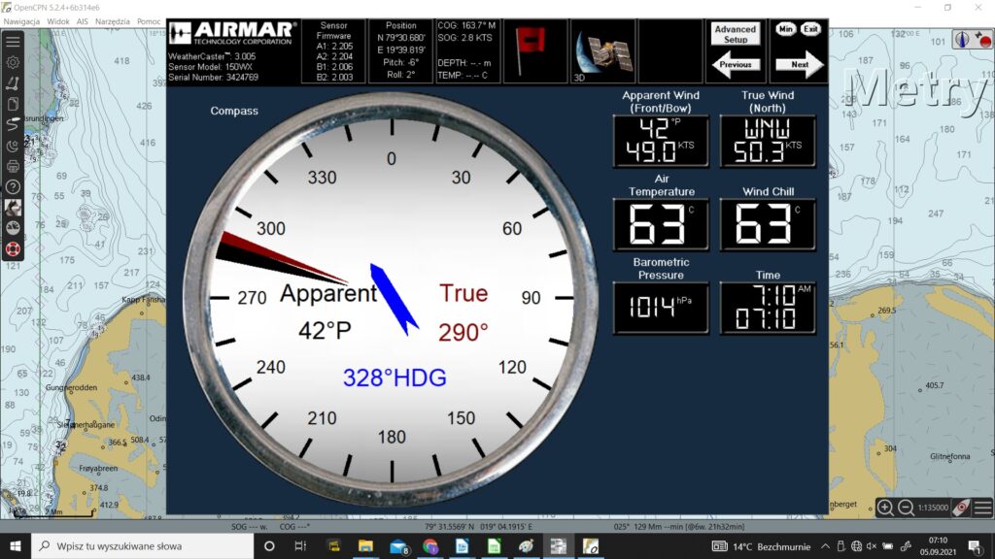Open the Widok menu
Viewport: 995px width, 559px height.
pos(57,21)
